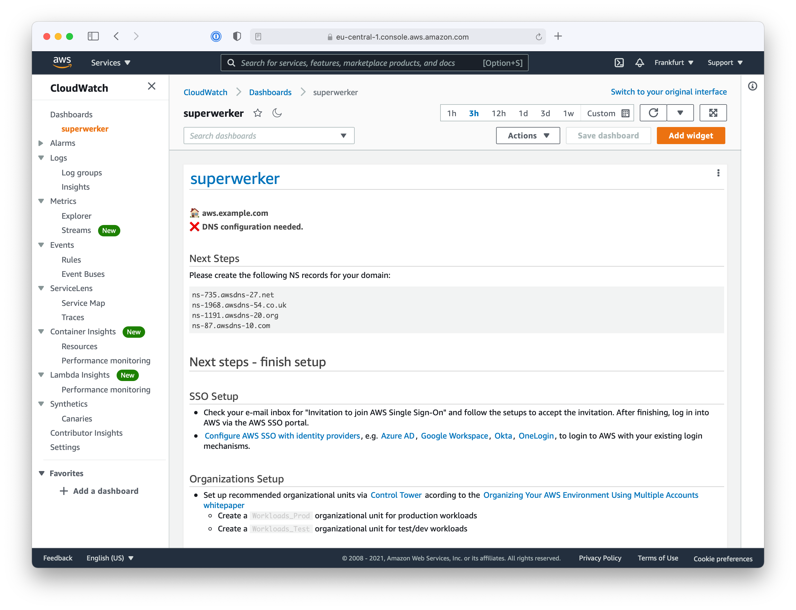796x610 pixels.
Task: Go back in browser history
Action: tap(116, 36)
